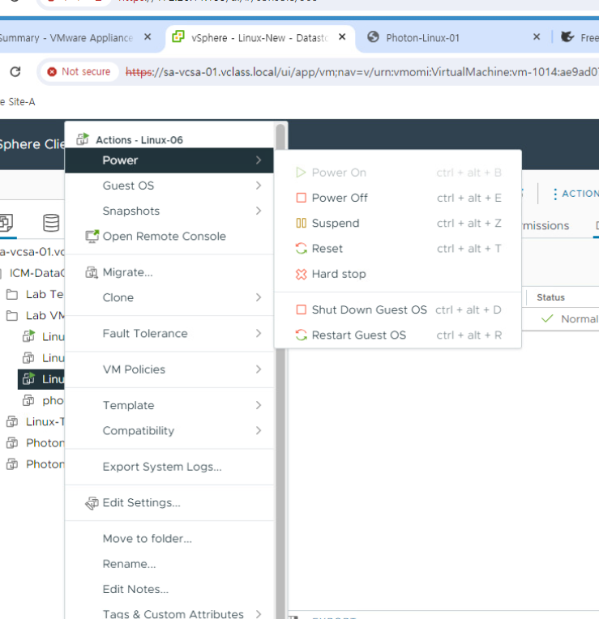Click the Reset circular arrows icon

tap(301, 248)
